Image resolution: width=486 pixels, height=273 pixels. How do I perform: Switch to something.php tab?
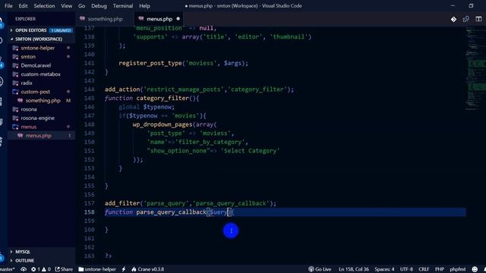point(105,19)
